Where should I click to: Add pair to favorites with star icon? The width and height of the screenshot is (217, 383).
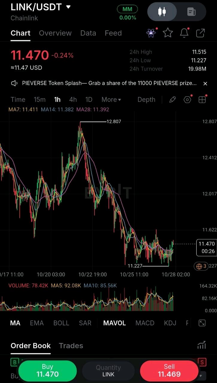168,33
